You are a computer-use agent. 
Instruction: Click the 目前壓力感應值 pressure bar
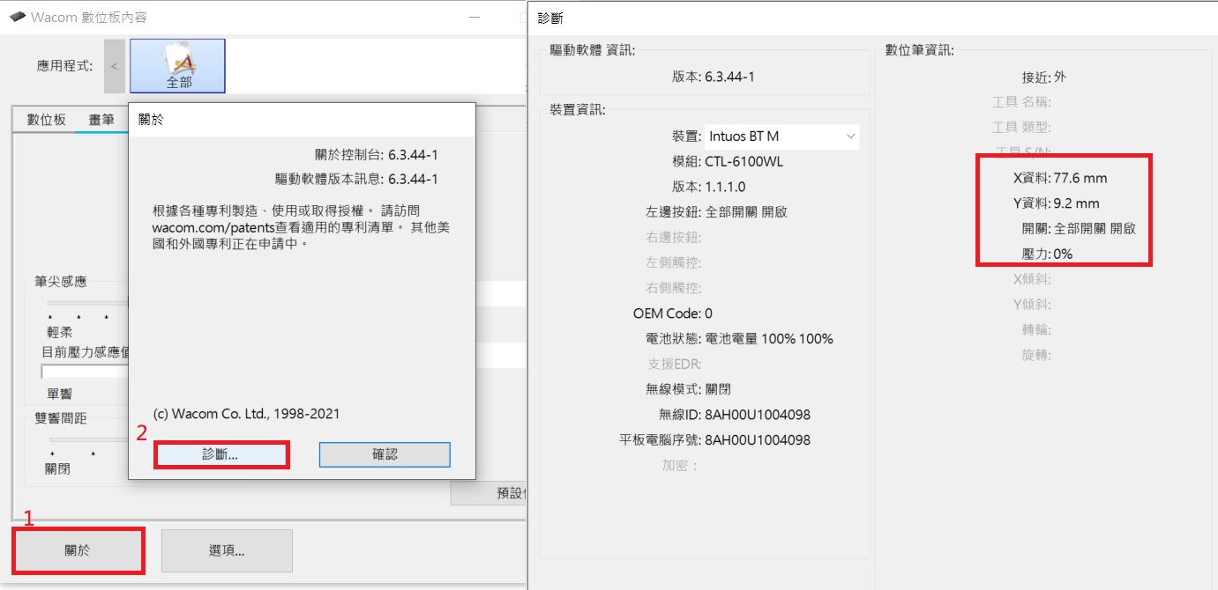86,372
